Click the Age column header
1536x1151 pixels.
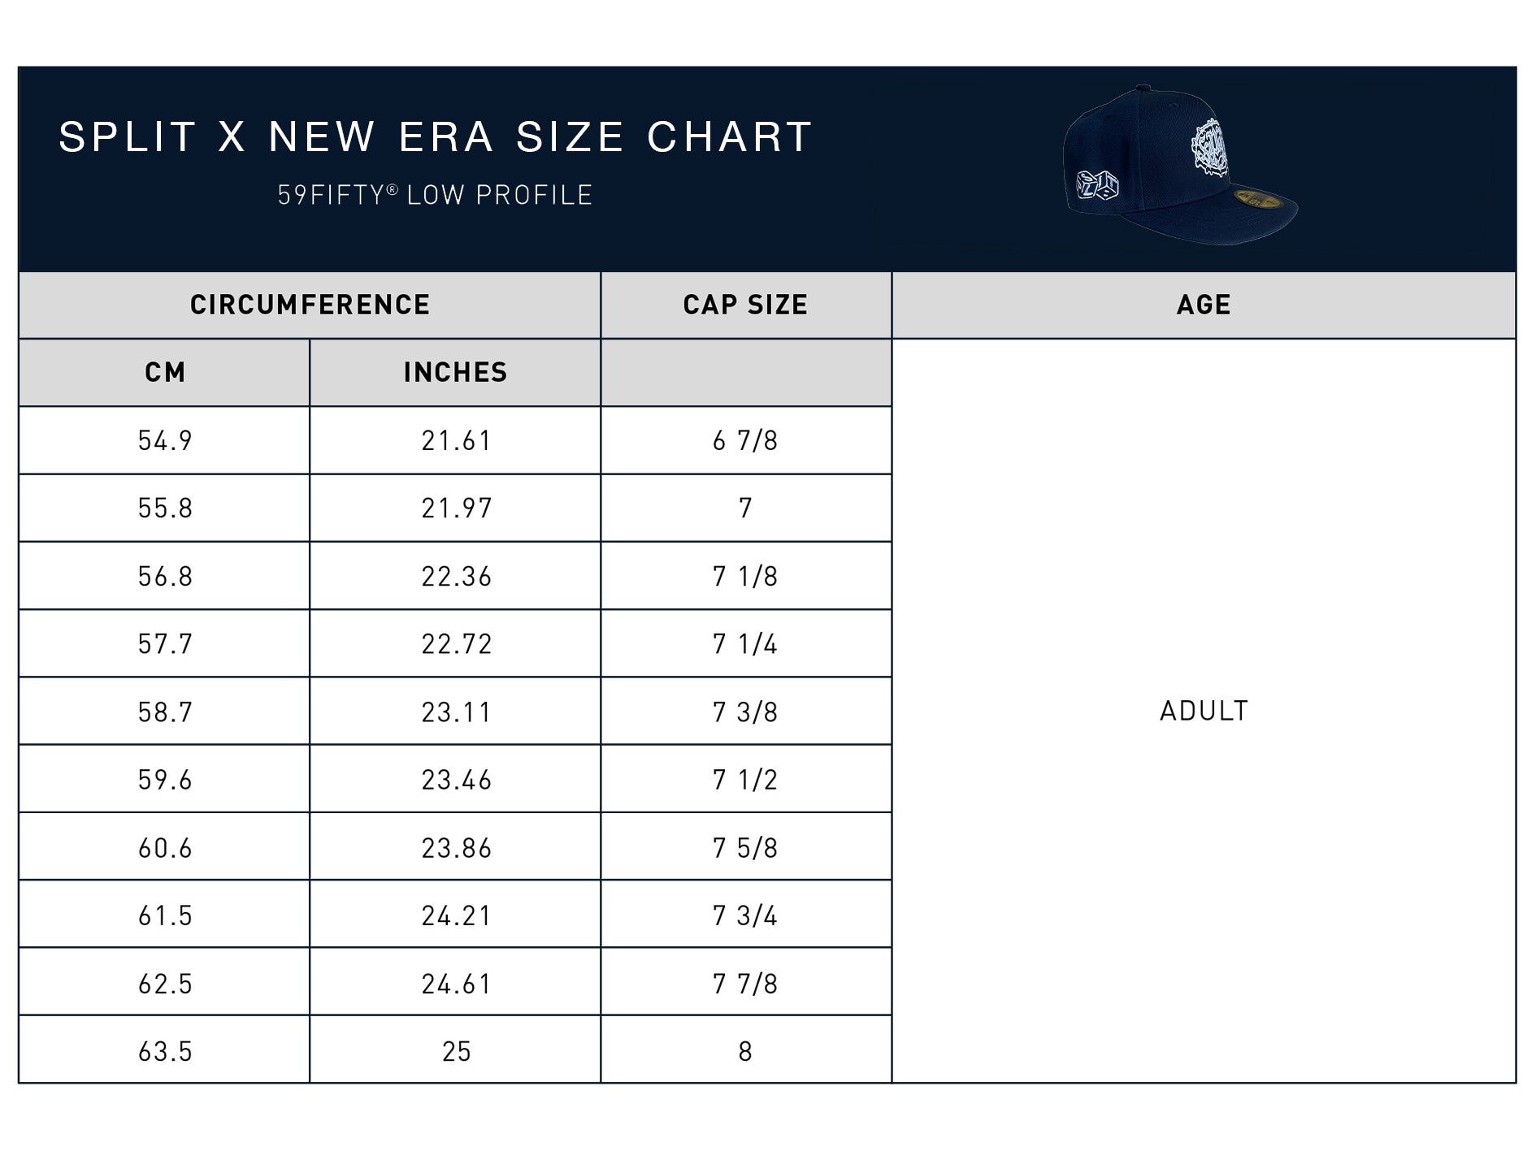(x=1204, y=305)
